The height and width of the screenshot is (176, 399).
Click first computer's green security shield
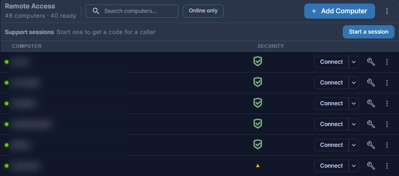click(258, 61)
